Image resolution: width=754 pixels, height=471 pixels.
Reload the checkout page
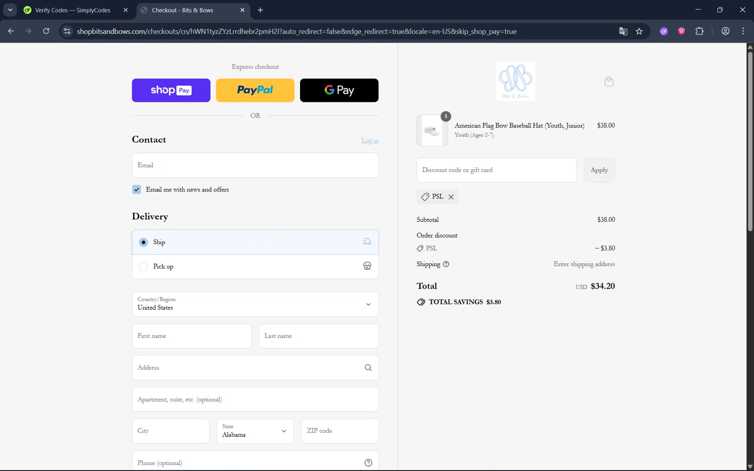46,31
